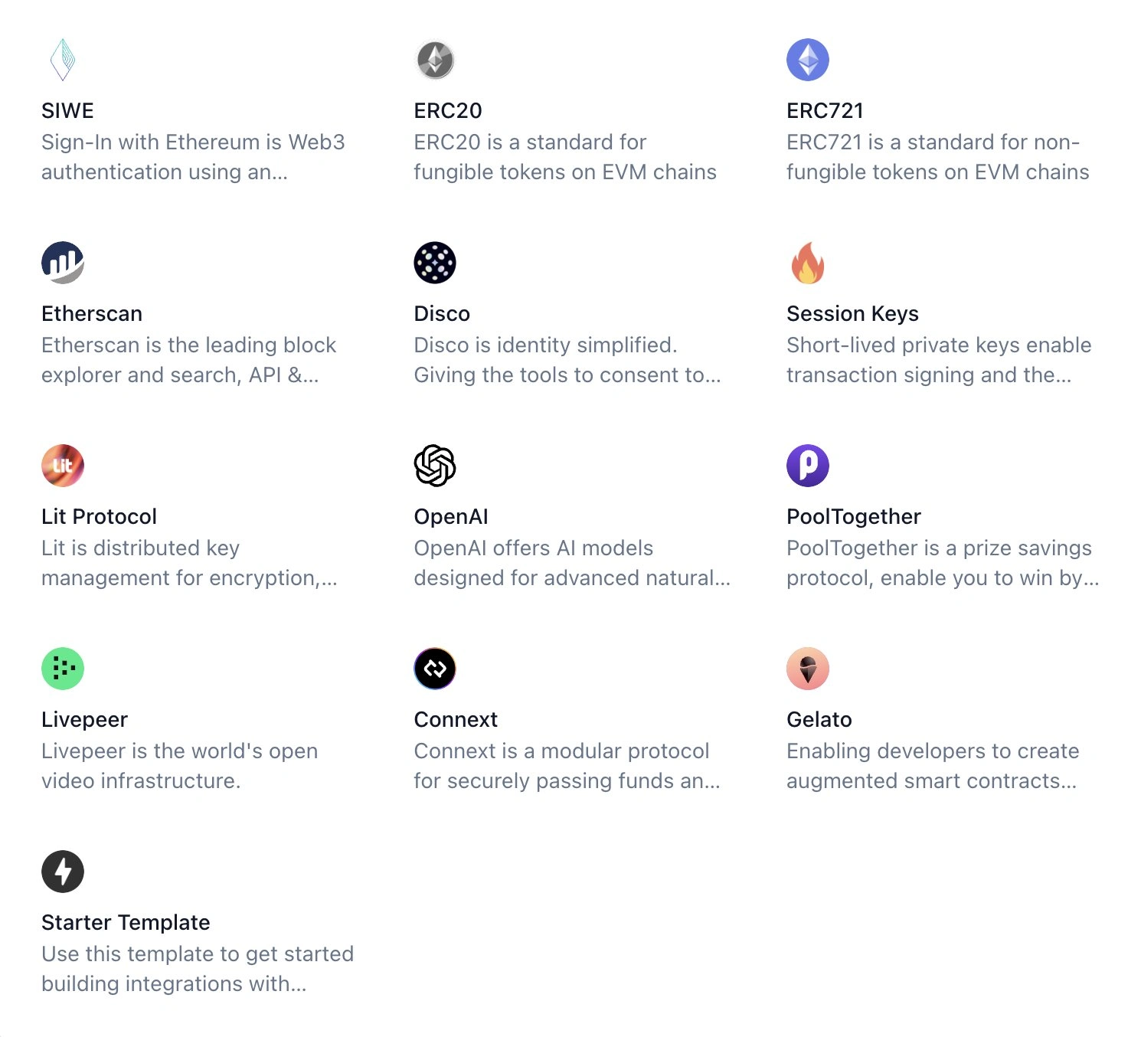The height and width of the screenshot is (1037, 1141).
Task: Click the OpenAI description text
Action: (571, 563)
